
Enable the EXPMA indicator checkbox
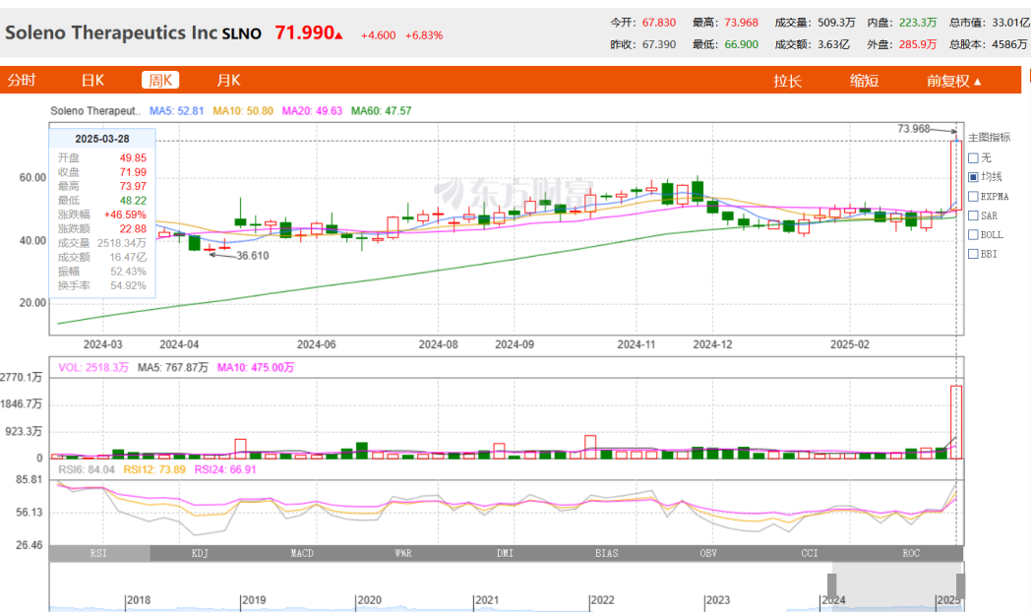click(974, 196)
